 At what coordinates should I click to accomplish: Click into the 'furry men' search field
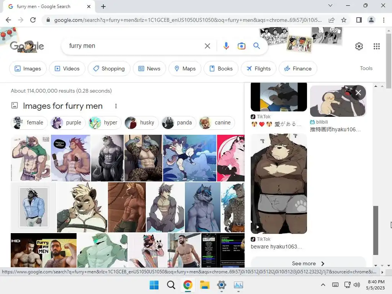[x=135, y=46]
